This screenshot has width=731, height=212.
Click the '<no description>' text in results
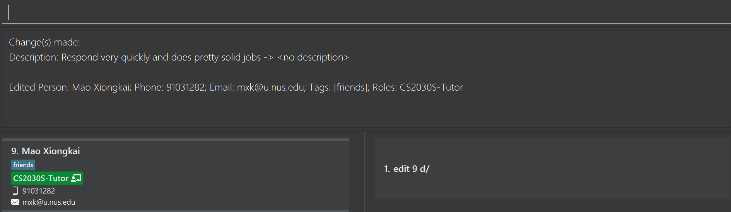pos(313,57)
